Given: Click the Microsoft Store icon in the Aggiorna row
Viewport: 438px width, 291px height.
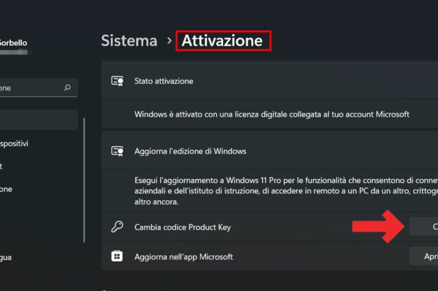Looking at the screenshot, I should (117, 256).
